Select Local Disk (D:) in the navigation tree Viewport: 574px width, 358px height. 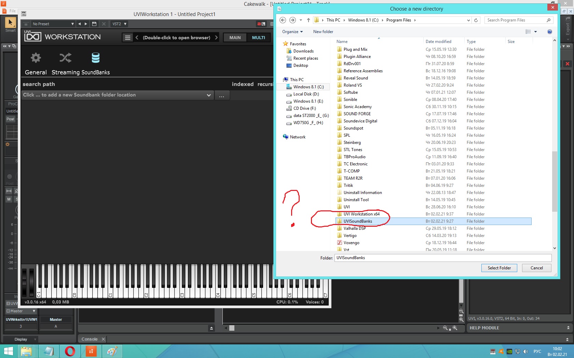[x=306, y=94]
